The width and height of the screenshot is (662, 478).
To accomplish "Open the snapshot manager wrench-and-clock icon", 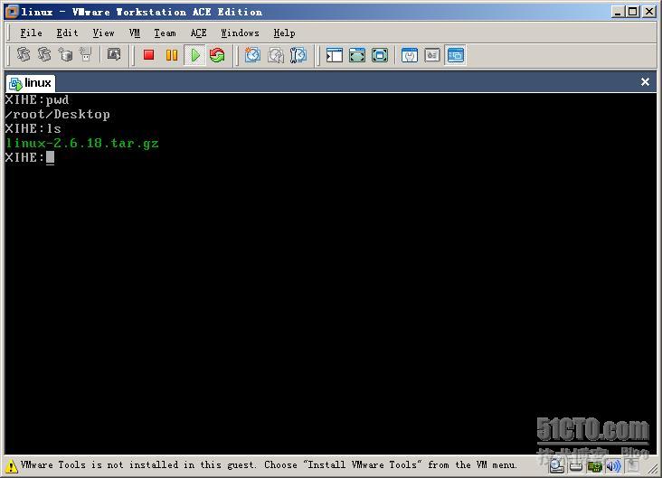I will (x=298, y=55).
